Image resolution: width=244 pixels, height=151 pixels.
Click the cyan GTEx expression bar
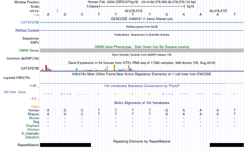point(77,69)
